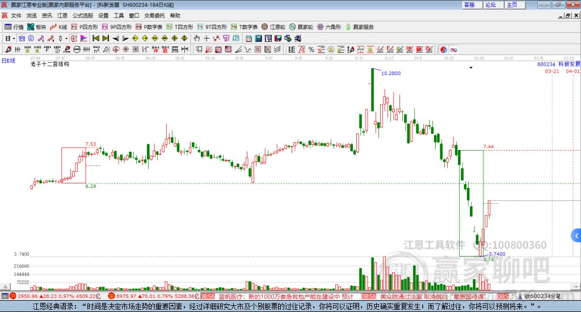The height and width of the screenshot is (312, 581).
Task: Click the 蓝帆医疗 news ticker headline
Action: pos(286,296)
